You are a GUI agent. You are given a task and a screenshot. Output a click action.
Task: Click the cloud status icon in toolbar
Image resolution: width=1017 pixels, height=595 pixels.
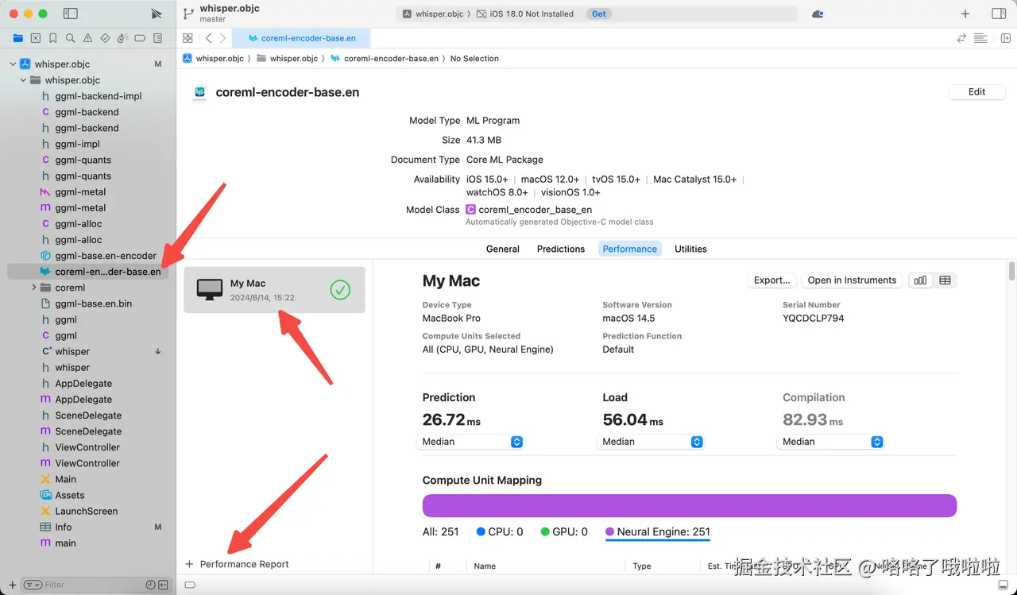[818, 14]
